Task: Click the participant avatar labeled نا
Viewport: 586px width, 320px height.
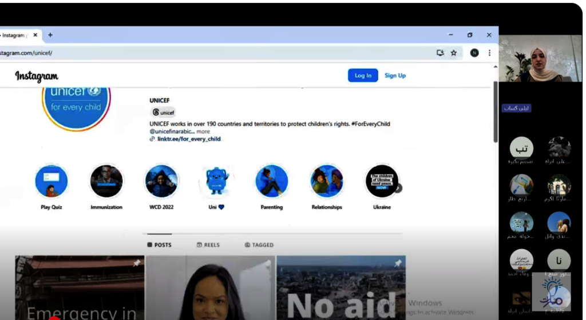Action: pos(559,261)
